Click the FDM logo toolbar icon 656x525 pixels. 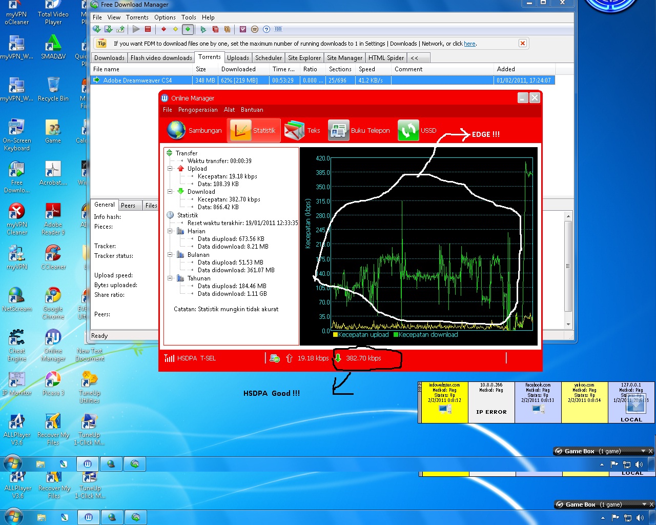point(278,29)
